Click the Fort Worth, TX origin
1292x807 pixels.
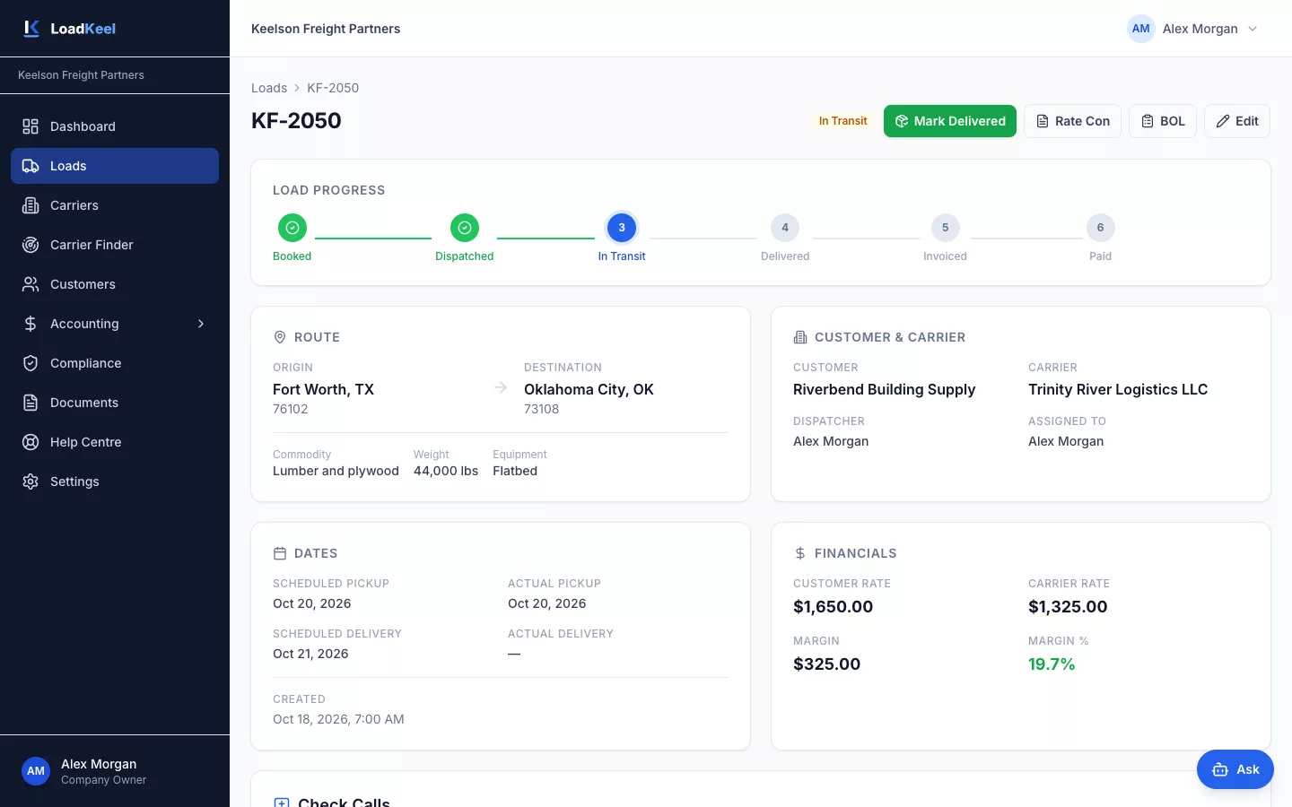click(323, 389)
